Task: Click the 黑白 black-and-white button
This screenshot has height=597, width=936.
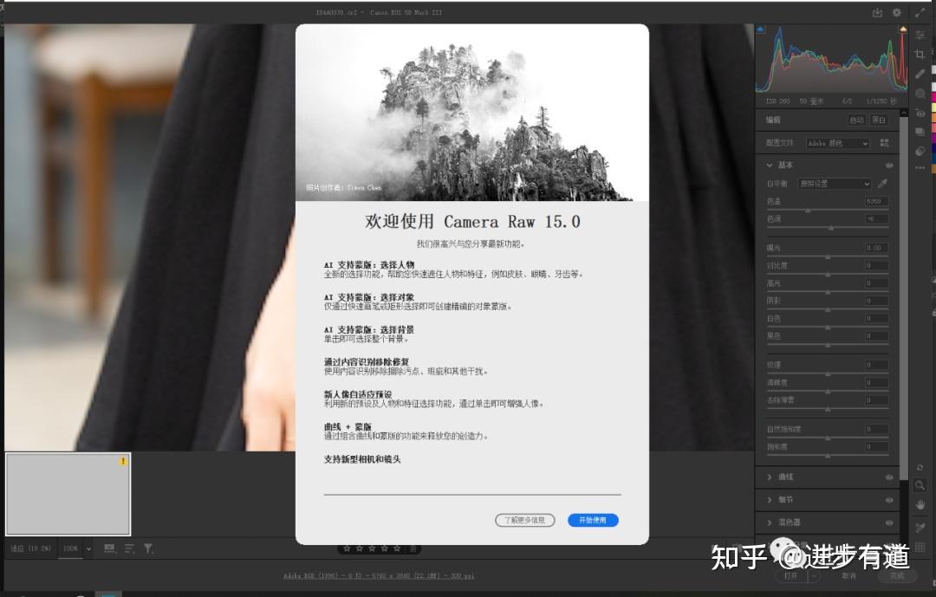Action: pyautogui.click(x=879, y=120)
